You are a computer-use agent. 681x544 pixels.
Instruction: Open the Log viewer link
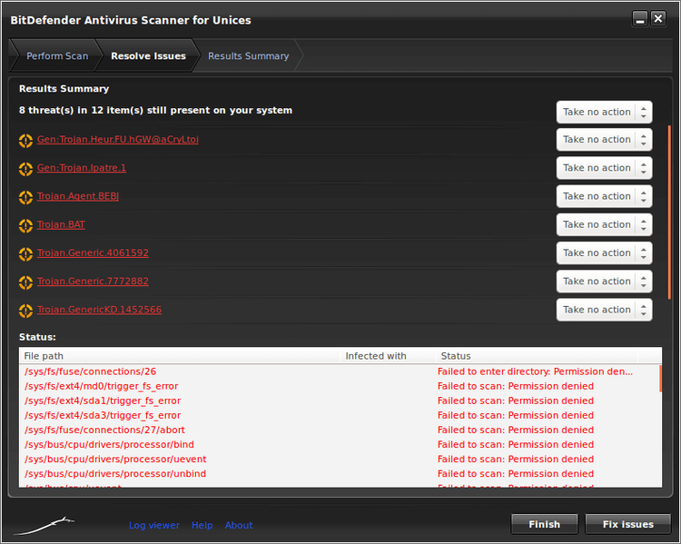pos(154,525)
